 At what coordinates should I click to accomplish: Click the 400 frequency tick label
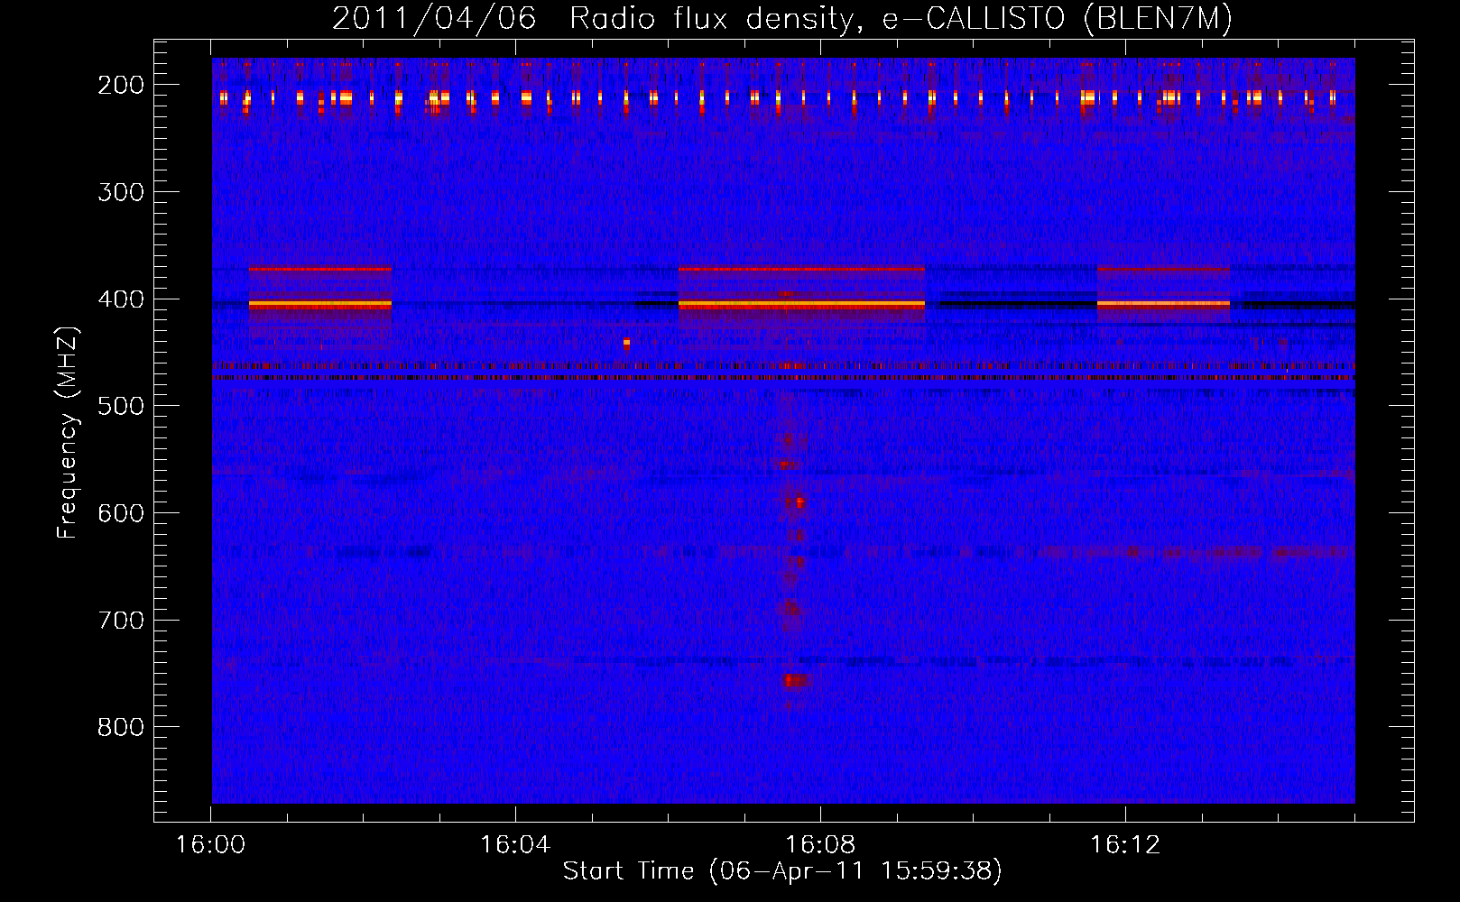[x=121, y=299]
